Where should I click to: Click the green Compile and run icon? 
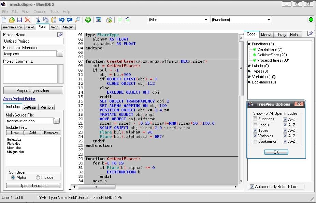point(88,20)
